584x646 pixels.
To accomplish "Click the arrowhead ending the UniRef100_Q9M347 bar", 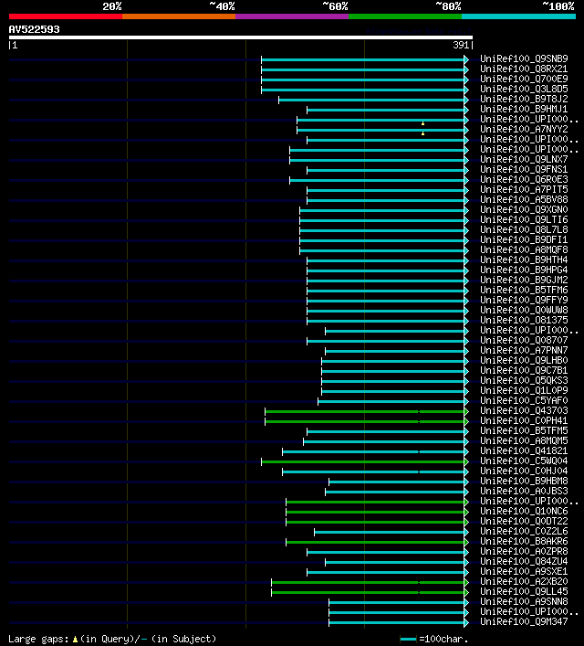I will pyautogui.click(x=466, y=622).
